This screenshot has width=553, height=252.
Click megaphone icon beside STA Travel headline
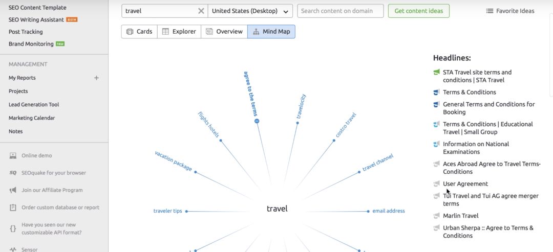[x=437, y=72]
